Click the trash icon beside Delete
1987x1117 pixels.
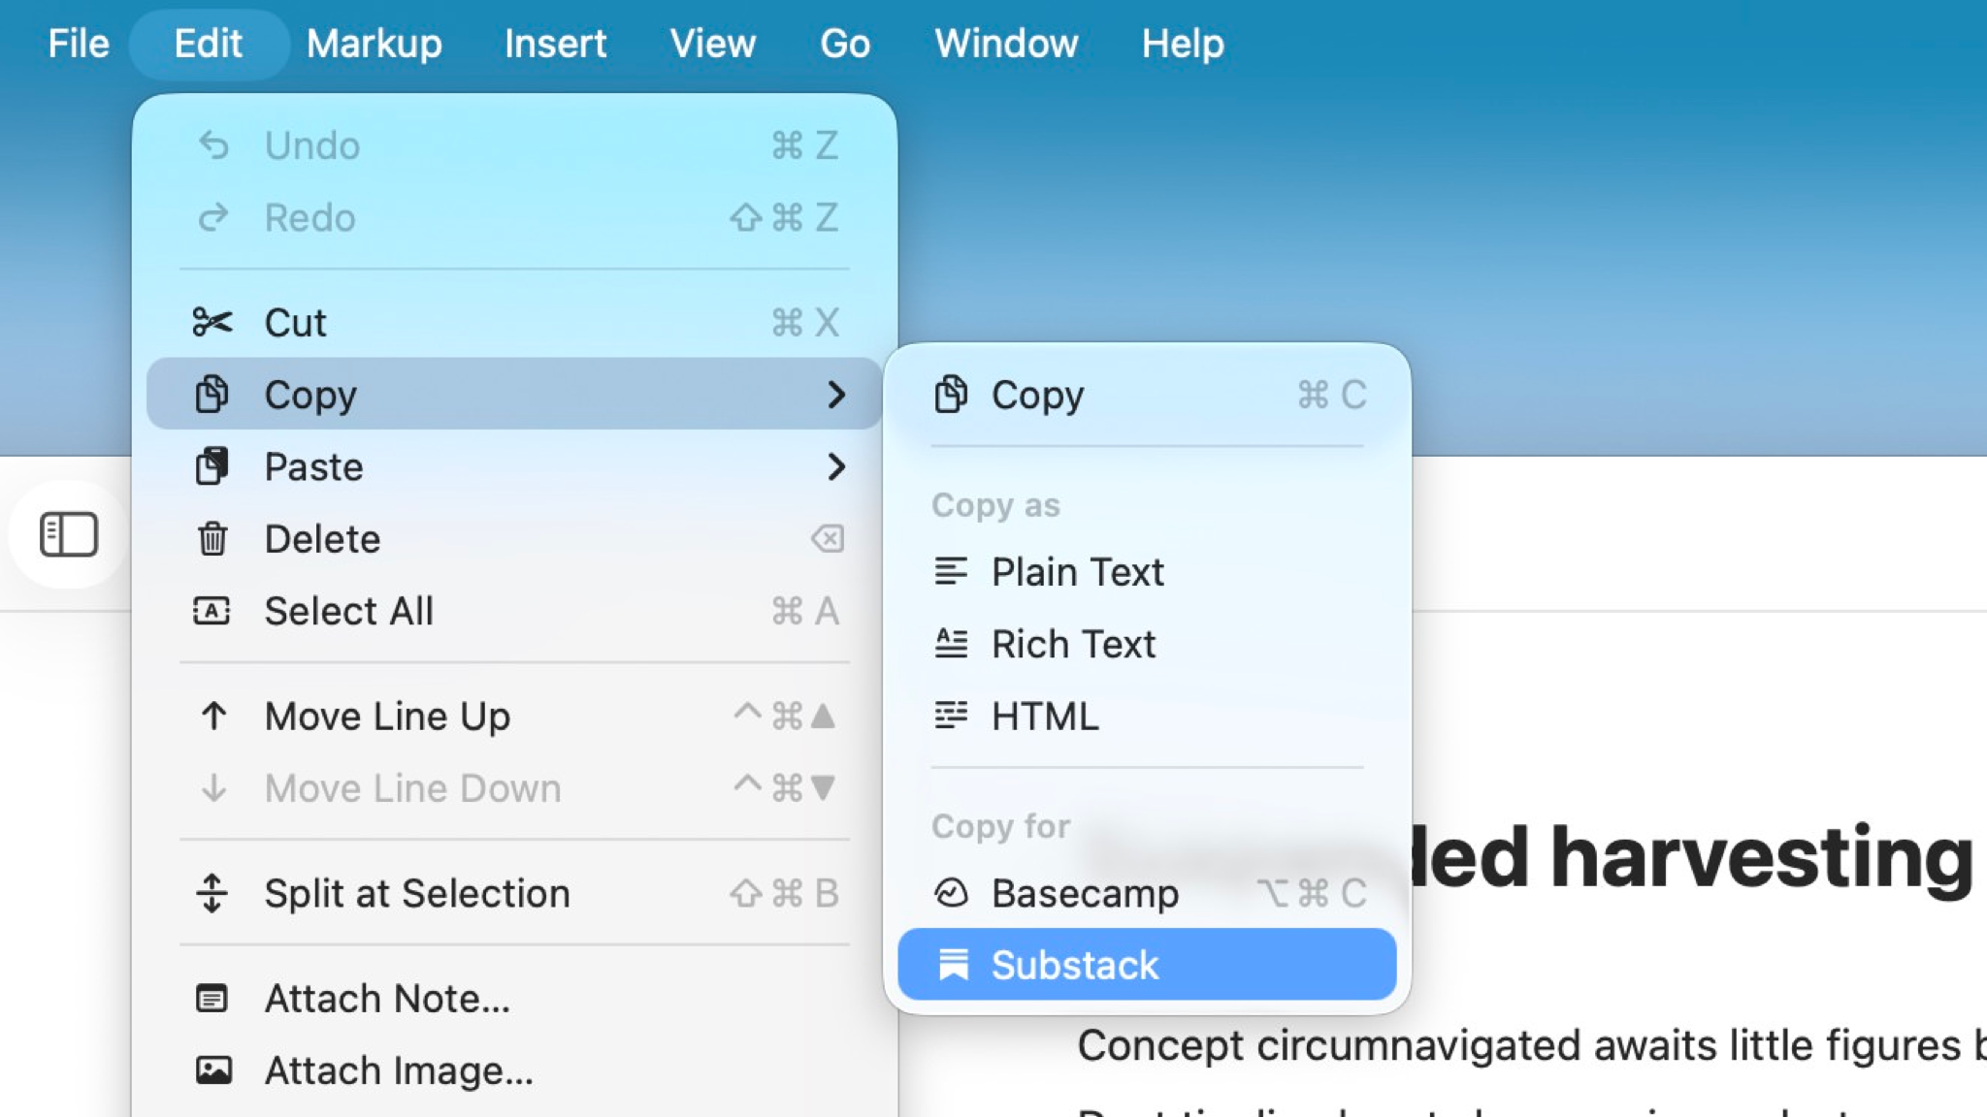click(x=213, y=539)
